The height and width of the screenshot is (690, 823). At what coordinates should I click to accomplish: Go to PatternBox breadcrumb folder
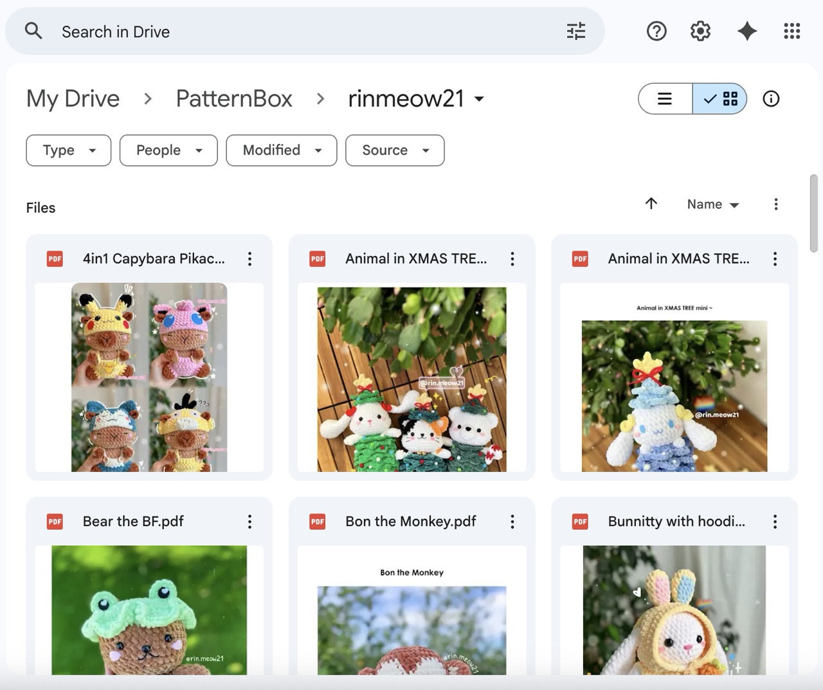click(x=234, y=98)
